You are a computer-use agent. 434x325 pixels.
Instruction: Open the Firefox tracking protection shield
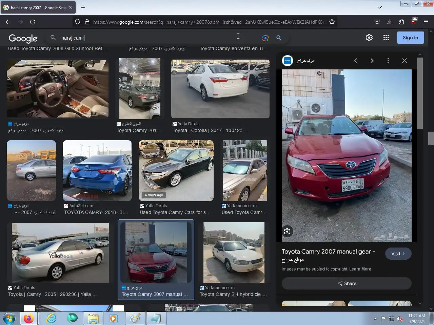(x=78, y=22)
